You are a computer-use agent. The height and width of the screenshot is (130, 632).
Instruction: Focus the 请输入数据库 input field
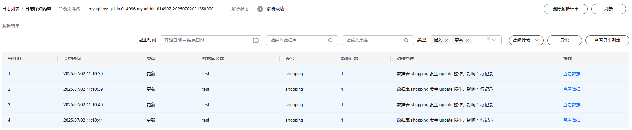(x=302, y=40)
